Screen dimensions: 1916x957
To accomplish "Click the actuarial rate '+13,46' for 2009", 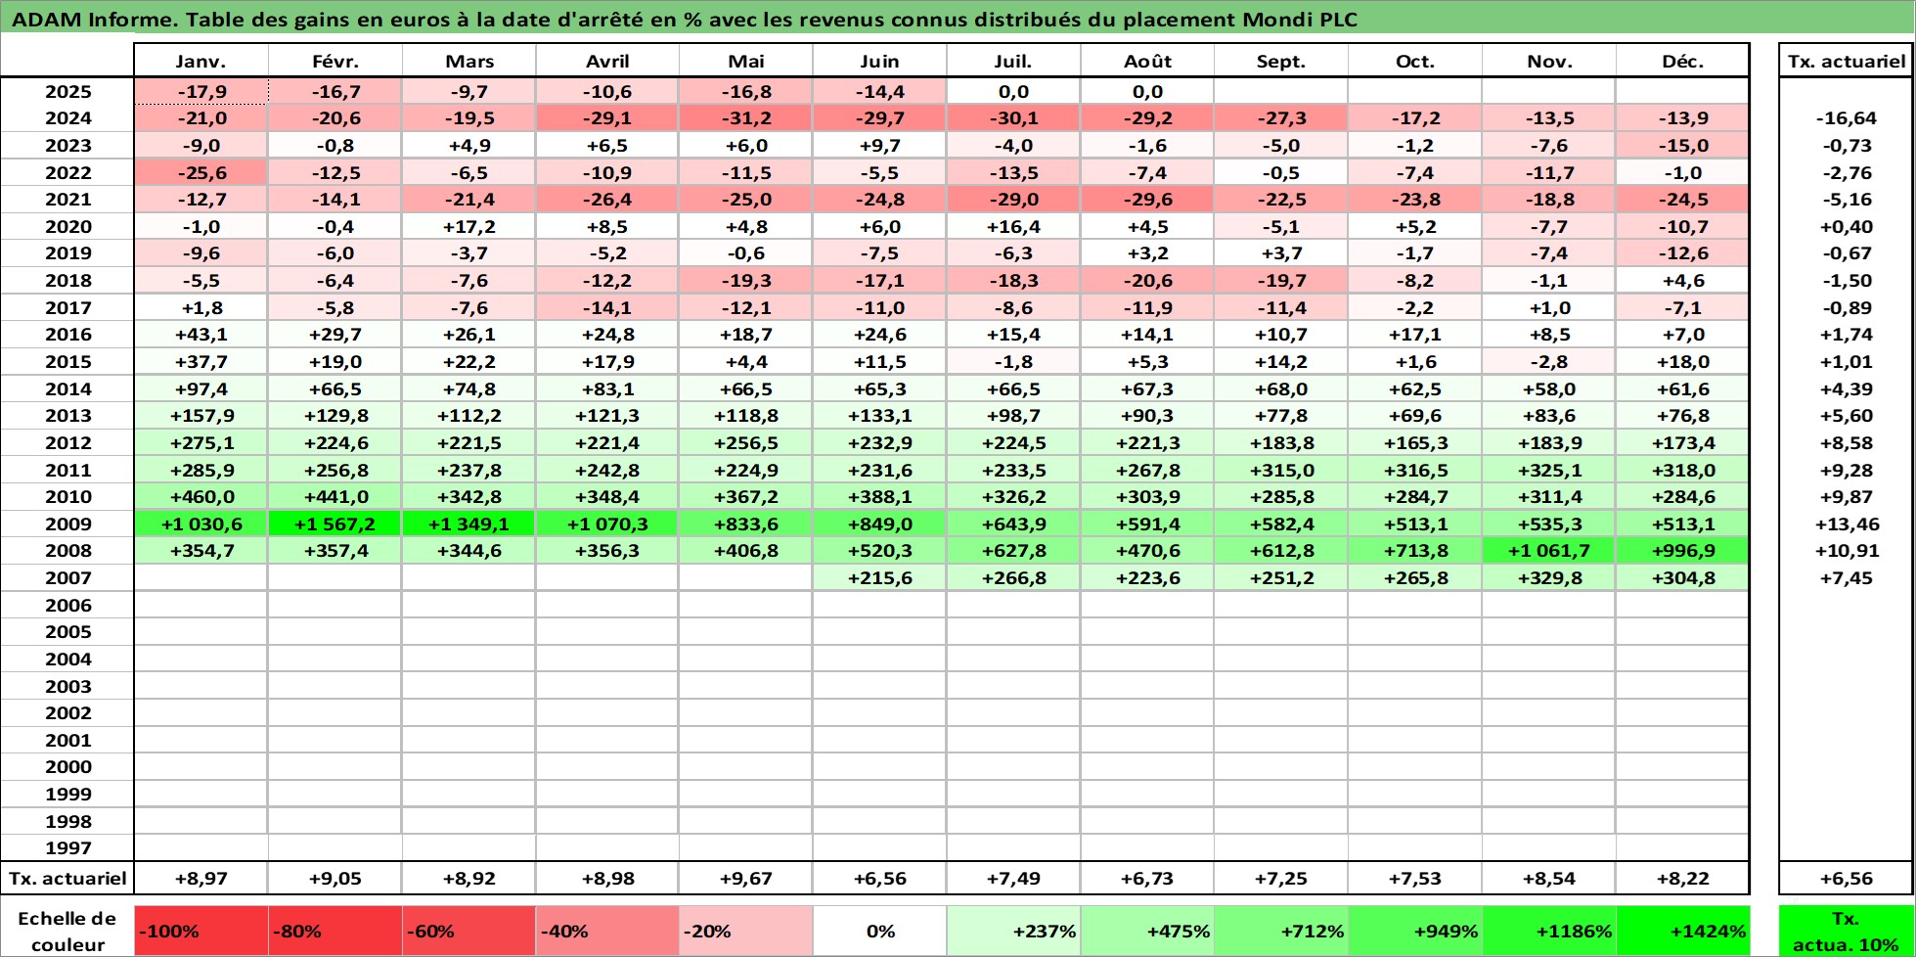I will point(1847,524).
